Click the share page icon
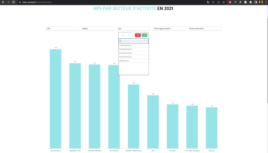Image resolution: width=268 pixels, height=153 pixels. [218, 2]
